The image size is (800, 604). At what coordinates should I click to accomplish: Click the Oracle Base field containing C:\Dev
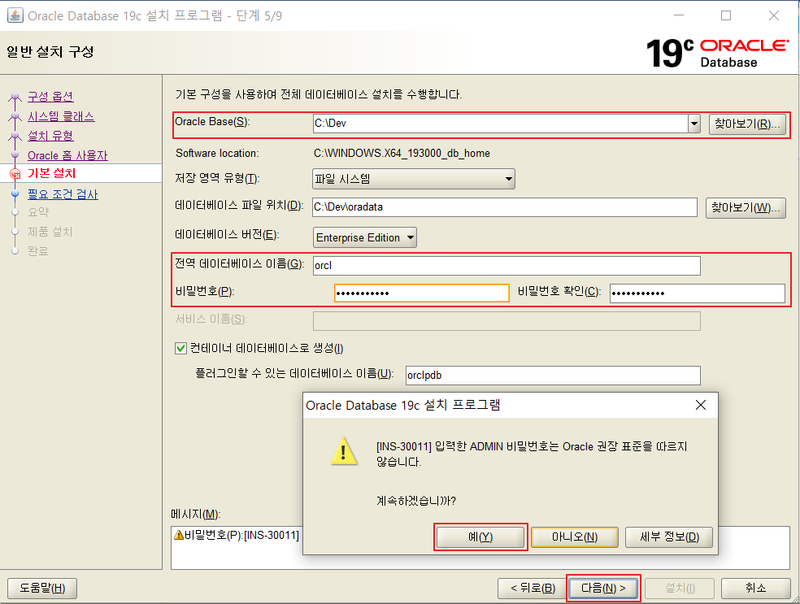coord(501,124)
